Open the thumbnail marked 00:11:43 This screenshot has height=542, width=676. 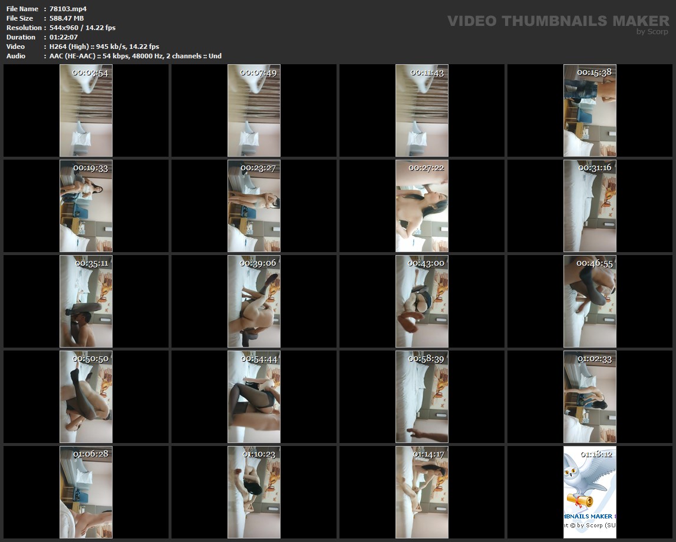[422, 112]
